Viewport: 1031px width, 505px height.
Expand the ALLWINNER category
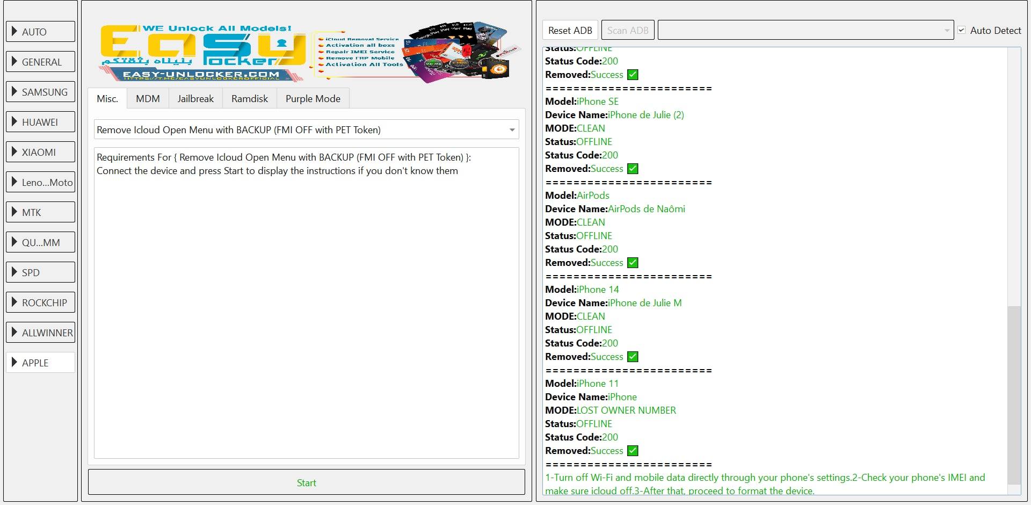click(40, 333)
